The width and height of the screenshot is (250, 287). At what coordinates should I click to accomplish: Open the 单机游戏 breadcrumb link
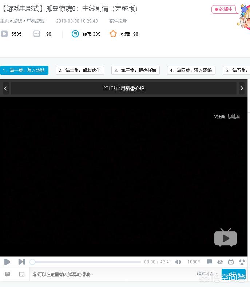point(36,21)
